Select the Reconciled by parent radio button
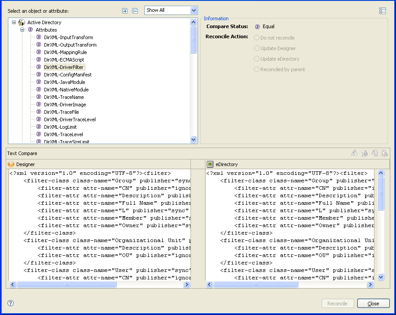The width and height of the screenshot is (396, 315). tap(257, 69)
